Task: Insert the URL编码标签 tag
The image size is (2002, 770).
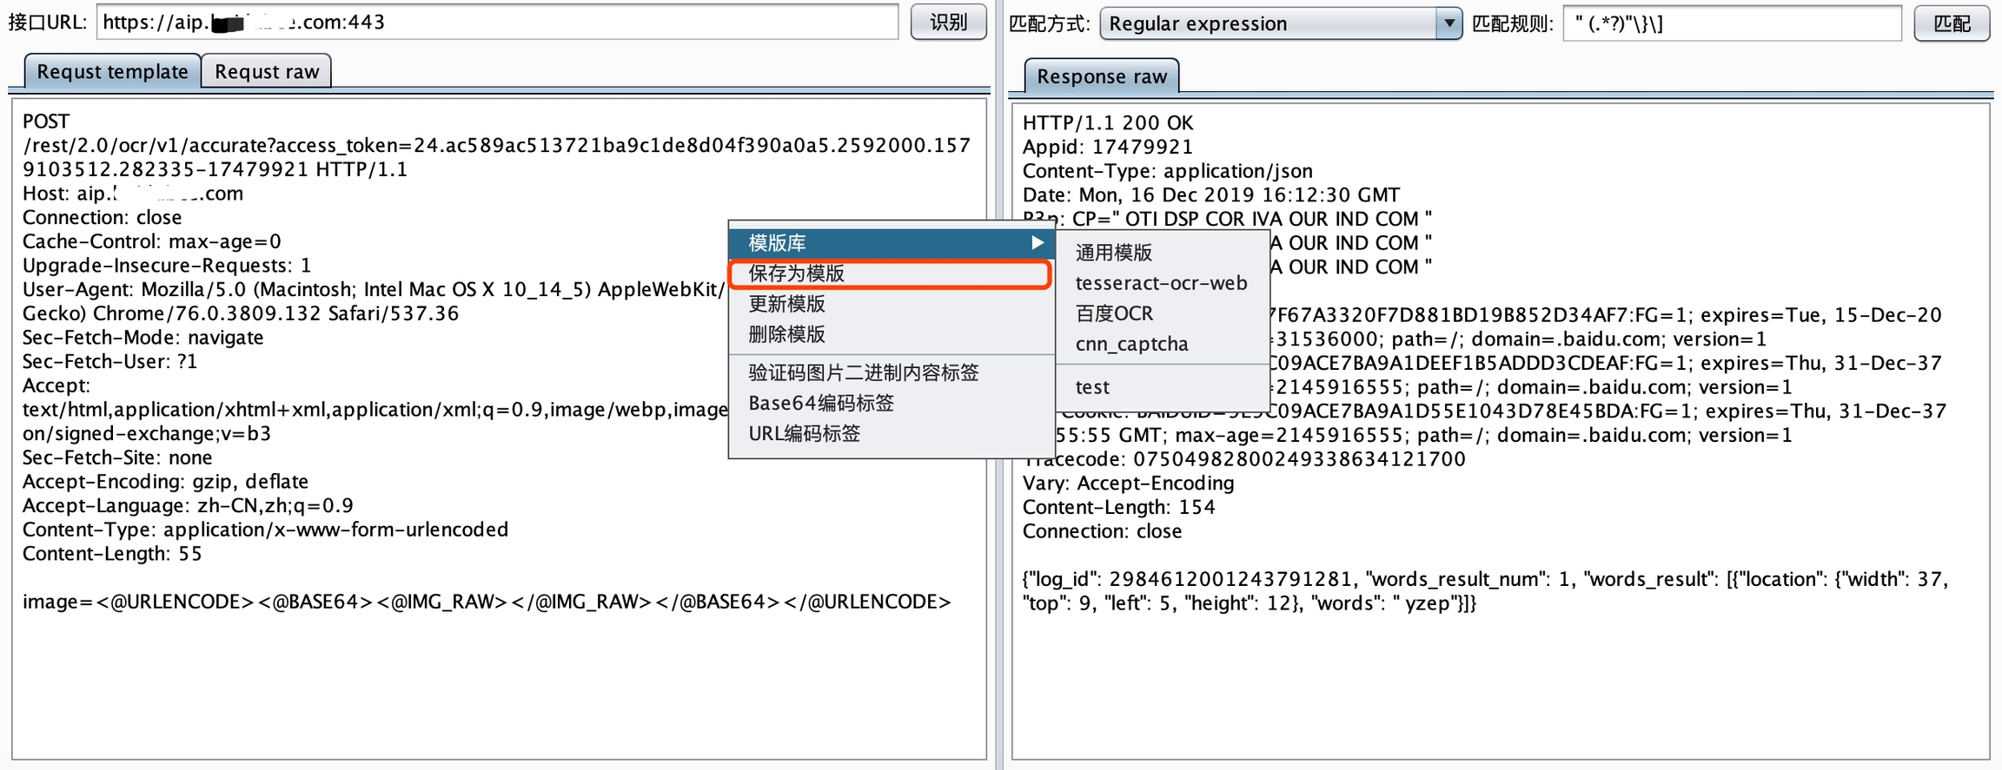Action: point(805,433)
